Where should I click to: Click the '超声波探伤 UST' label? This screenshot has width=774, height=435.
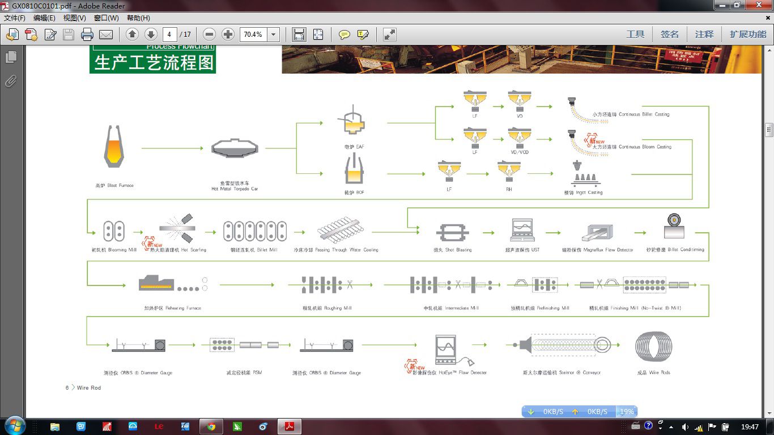click(522, 250)
